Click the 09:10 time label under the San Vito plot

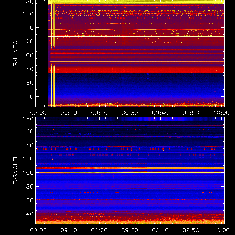pos(69,113)
